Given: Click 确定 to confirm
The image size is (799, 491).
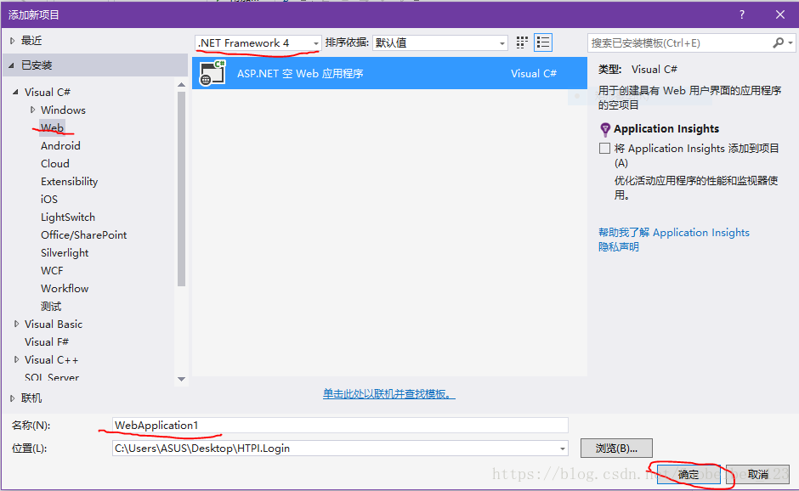Looking at the screenshot, I should [688, 474].
